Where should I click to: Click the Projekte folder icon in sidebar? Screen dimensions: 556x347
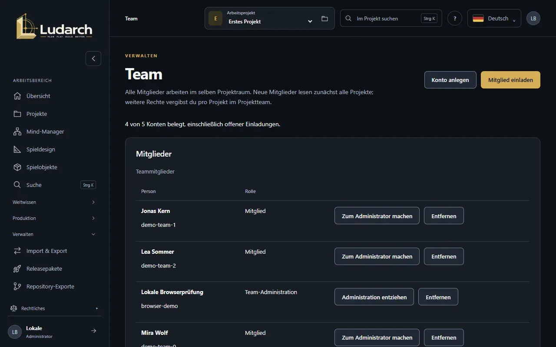(17, 114)
